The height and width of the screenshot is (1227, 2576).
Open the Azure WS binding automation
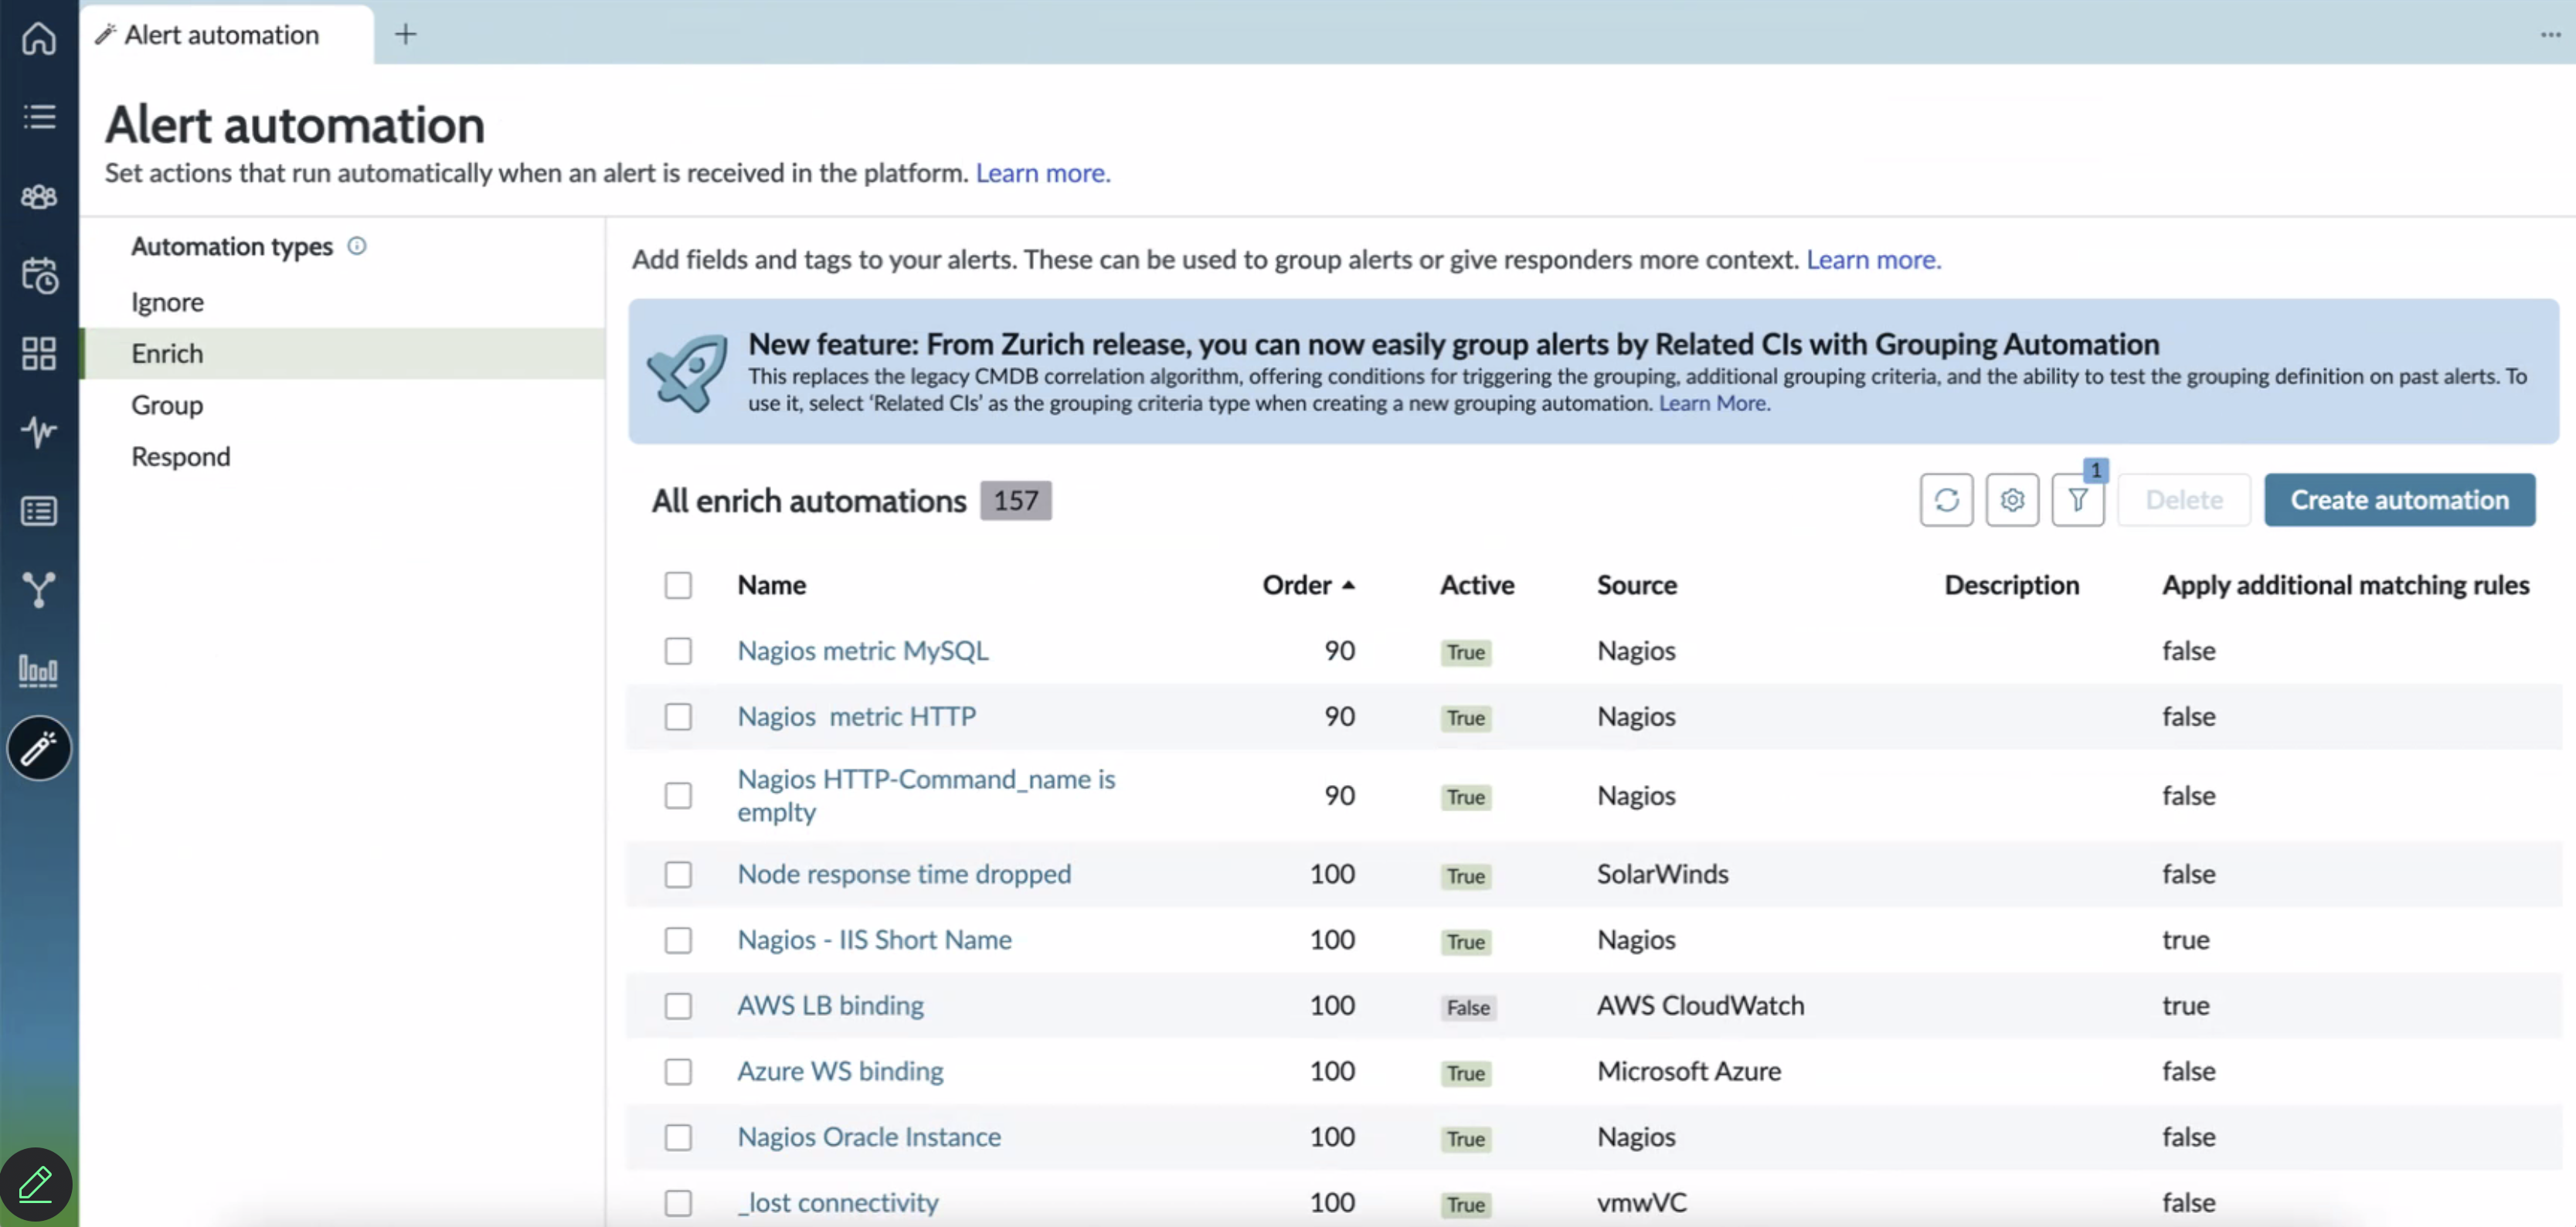click(840, 1072)
